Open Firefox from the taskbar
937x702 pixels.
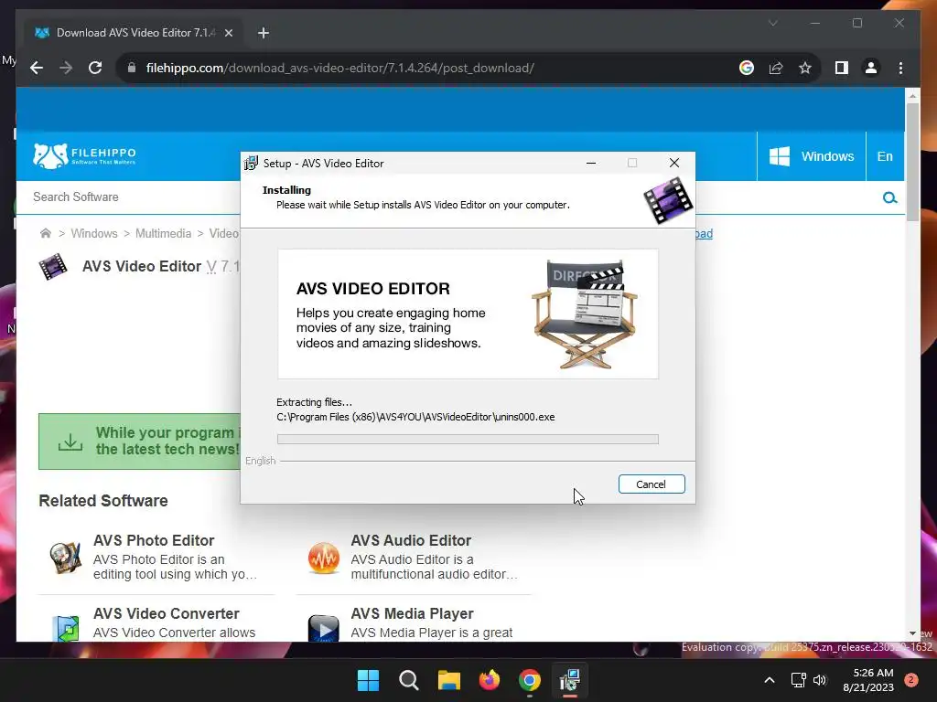490,680
